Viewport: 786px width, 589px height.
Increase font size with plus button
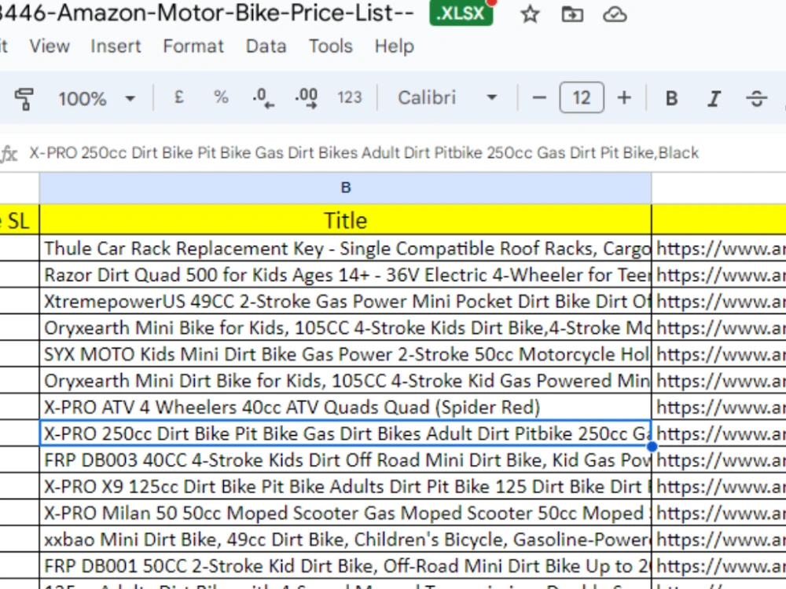(x=624, y=97)
